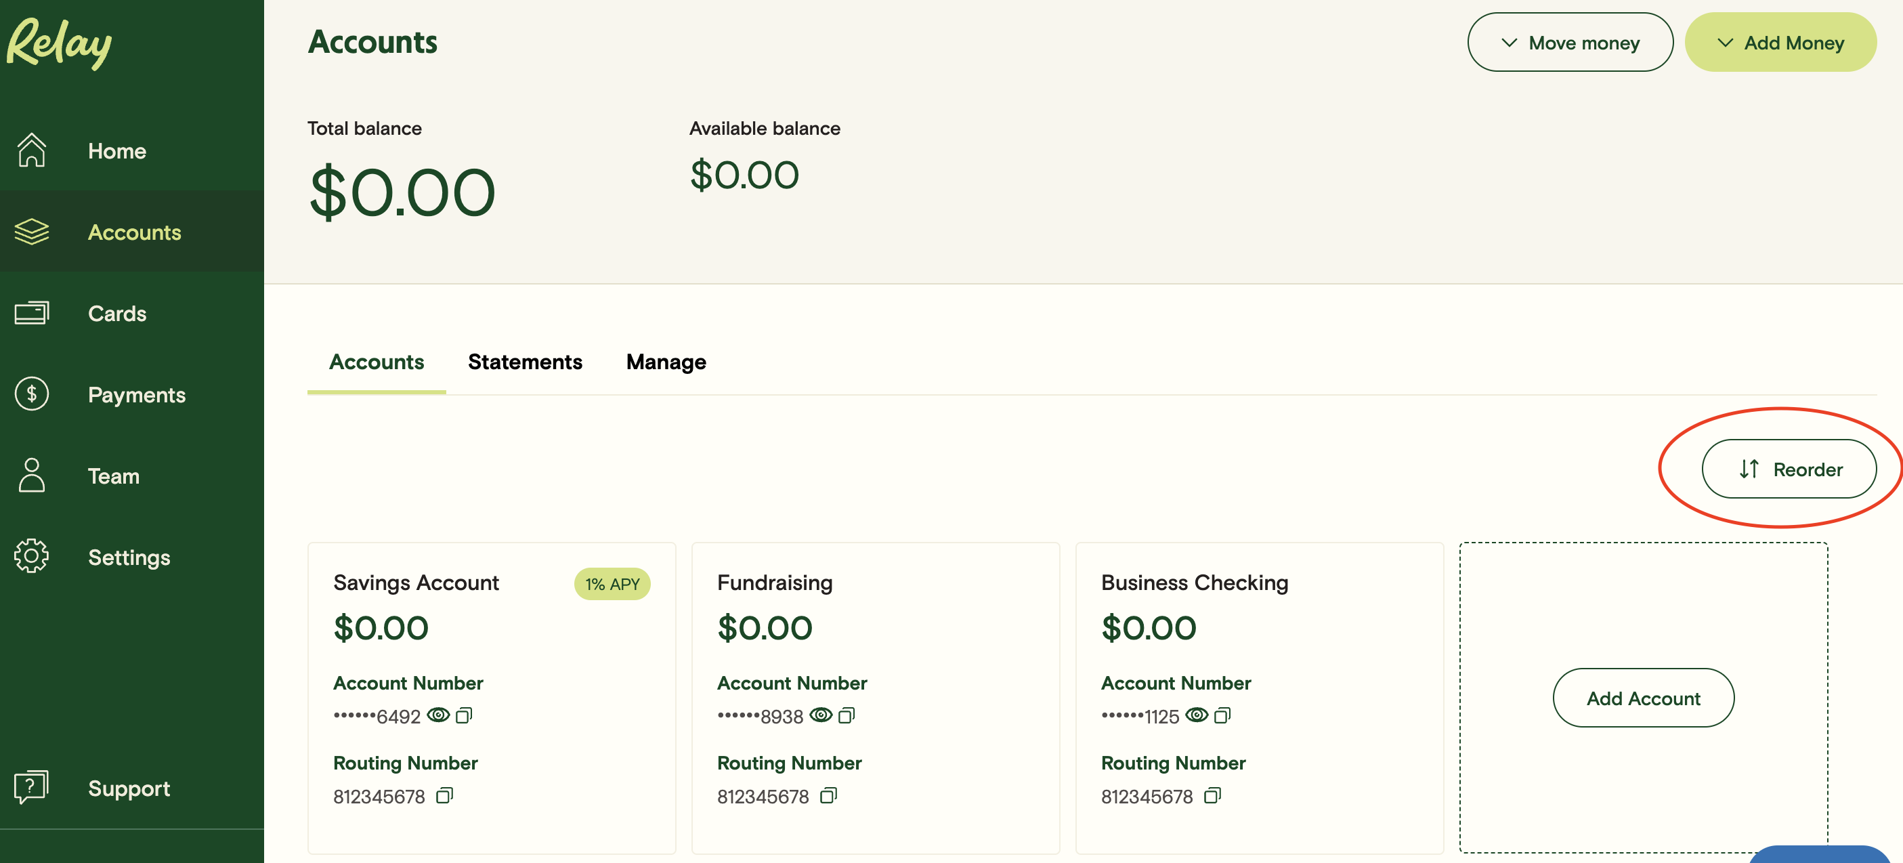Screen dimensions: 1903x863
Task: Click the Relay logo
Action: coord(59,43)
